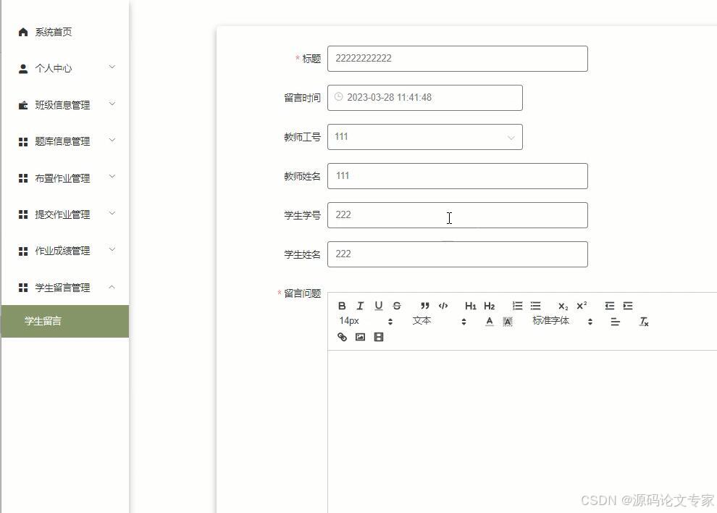Apply superscript formatting
Image resolution: width=717 pixels, height=513 pixels.
pyautogui.click(x=582, y=305)
